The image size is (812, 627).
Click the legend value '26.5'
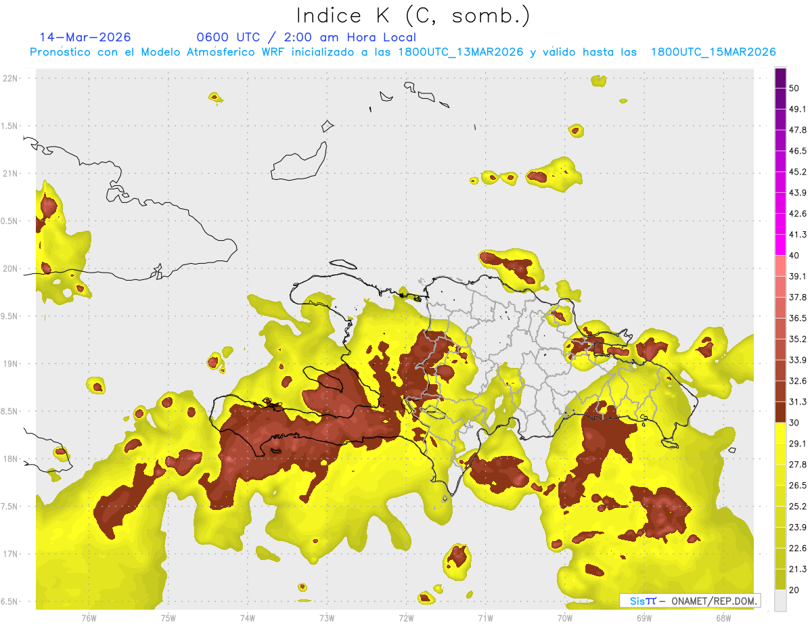click(x=798, y=486)
